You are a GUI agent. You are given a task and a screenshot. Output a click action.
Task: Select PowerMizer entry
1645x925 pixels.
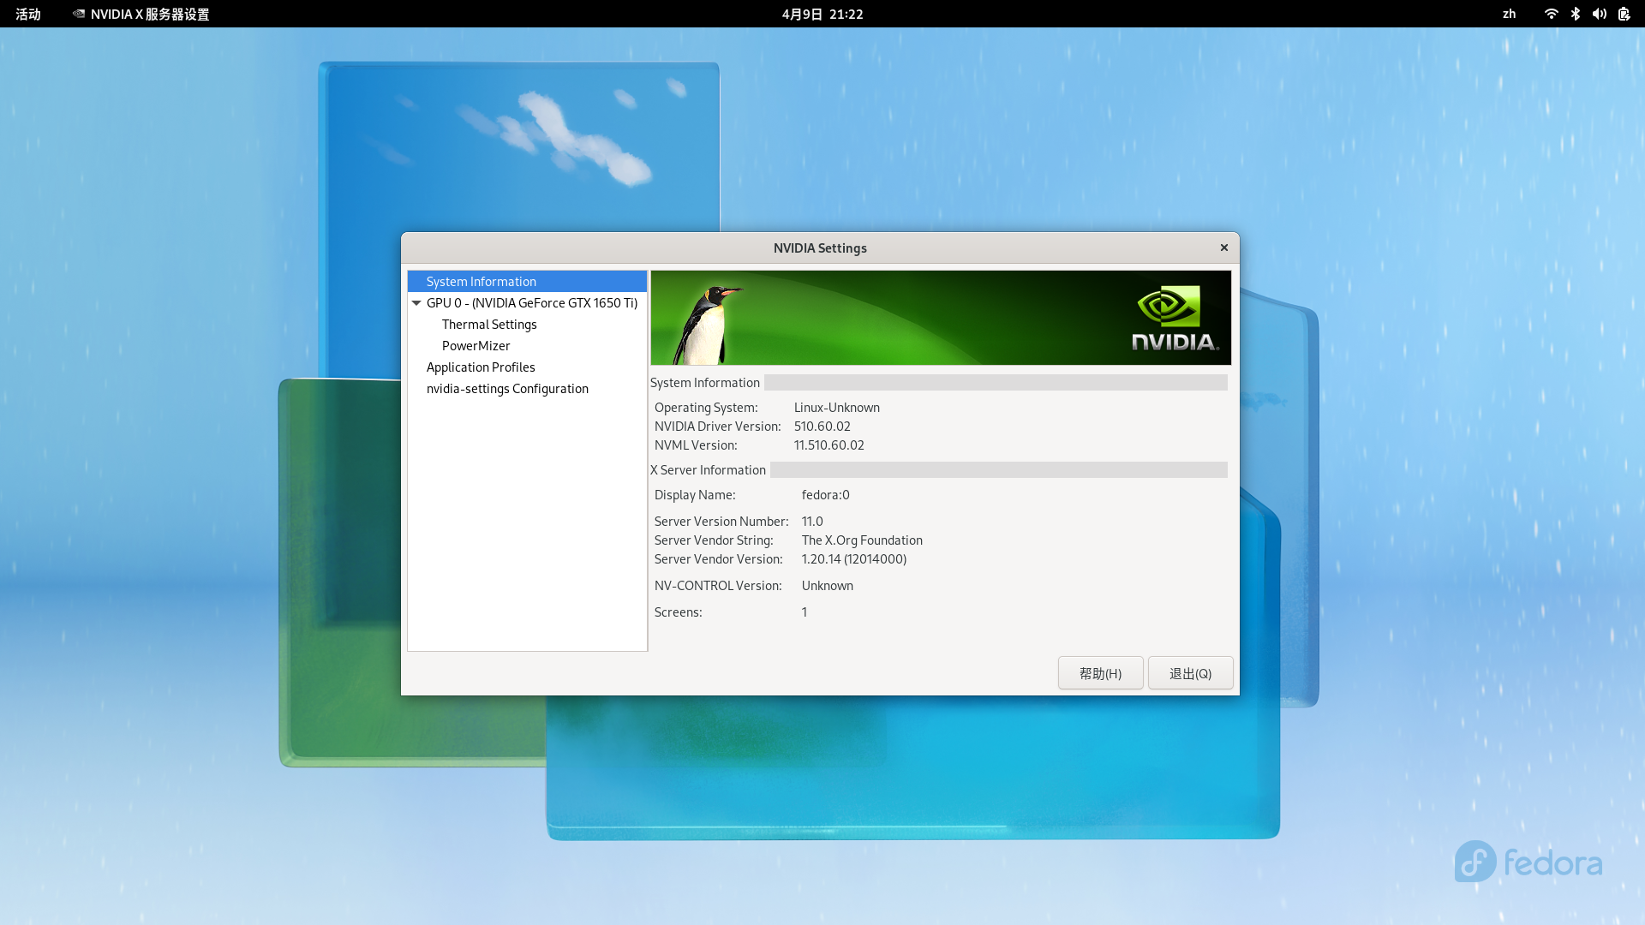click(476, 346)
